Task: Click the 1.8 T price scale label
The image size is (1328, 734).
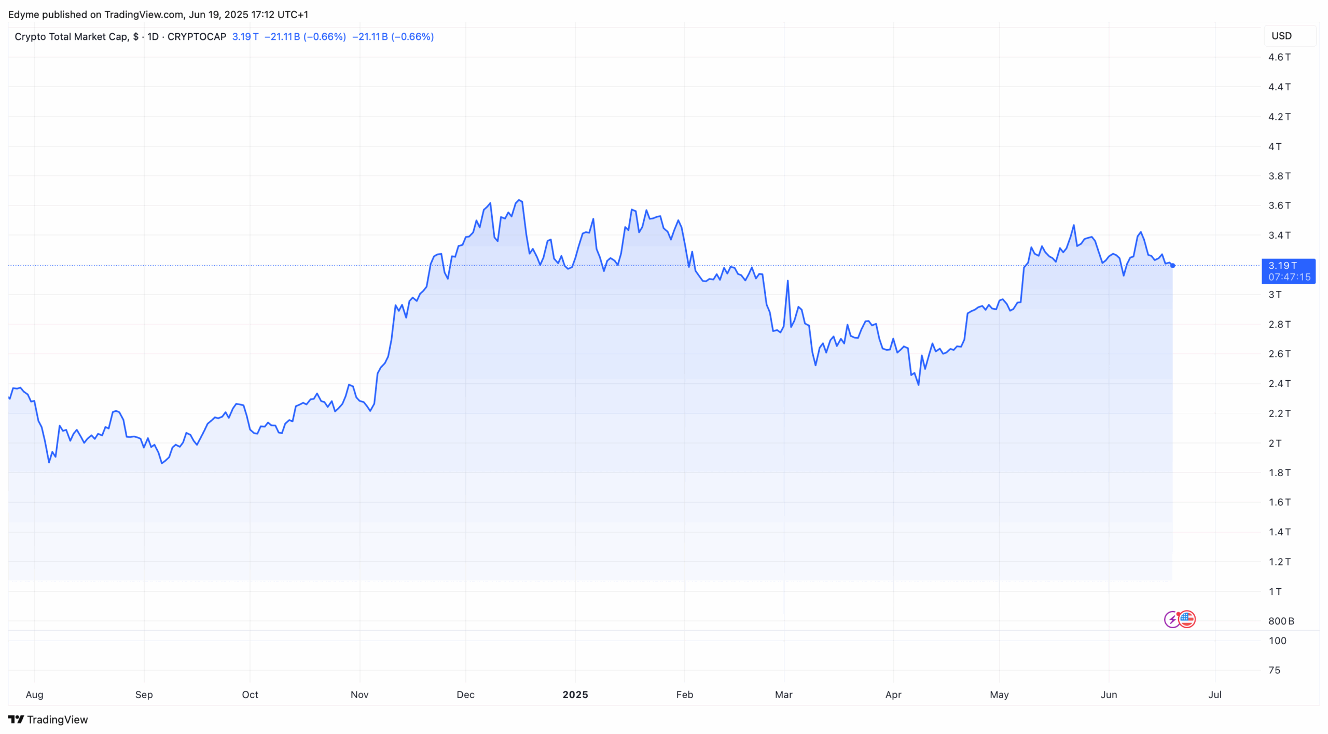Action: [1279, 473]
